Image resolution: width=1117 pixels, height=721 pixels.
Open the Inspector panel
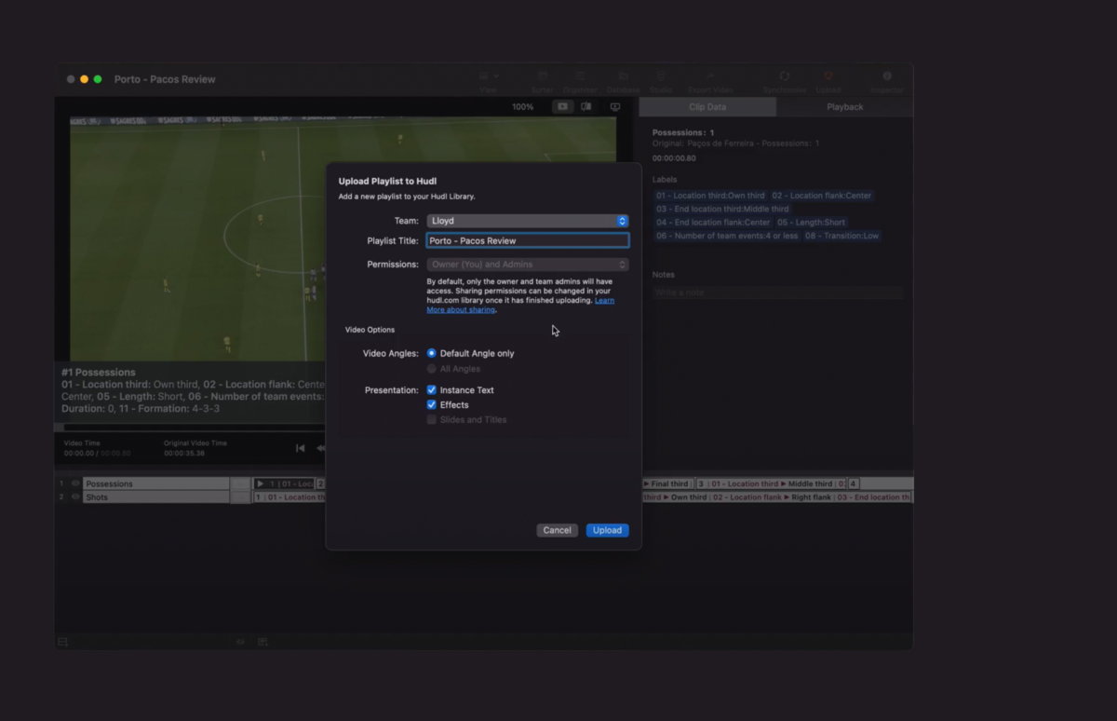(886, 76)
